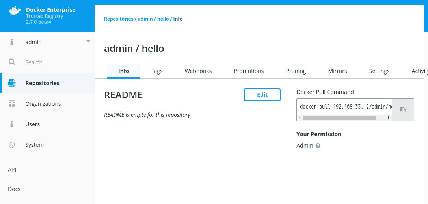Click the docker pull command text field

344,107
